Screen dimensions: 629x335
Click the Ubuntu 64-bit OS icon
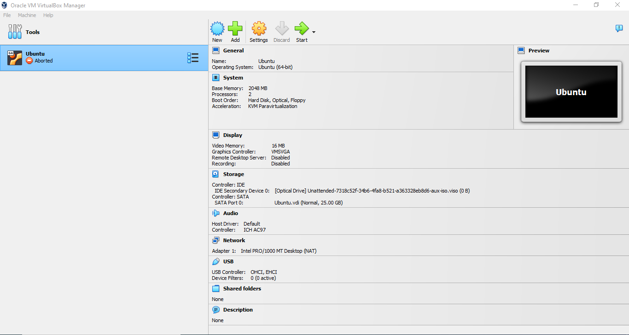[15, 57]
